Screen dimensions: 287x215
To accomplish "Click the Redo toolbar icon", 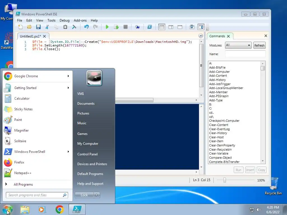I will (x=95, y=27).
